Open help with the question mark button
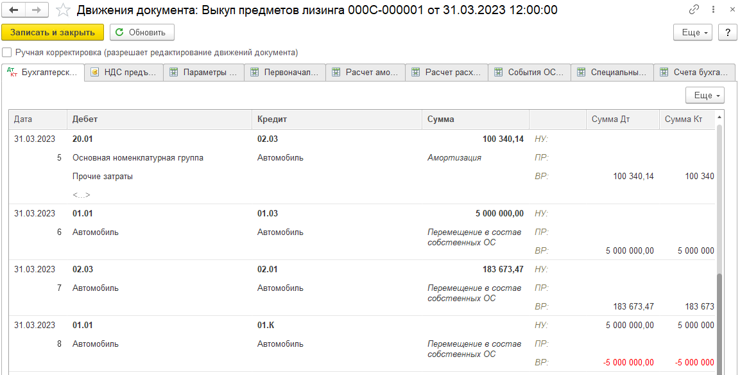Screen dimensions: 740x375 [x=727, y=32]
